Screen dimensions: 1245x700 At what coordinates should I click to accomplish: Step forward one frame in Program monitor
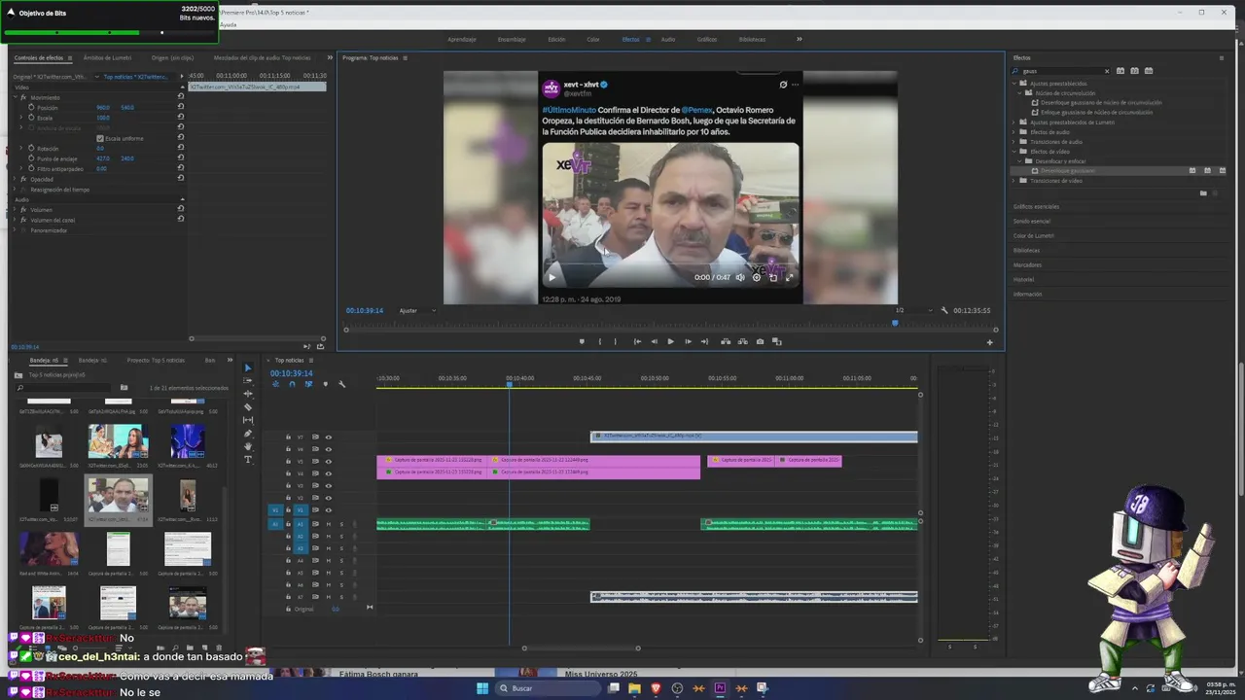[x=688, y=341]
